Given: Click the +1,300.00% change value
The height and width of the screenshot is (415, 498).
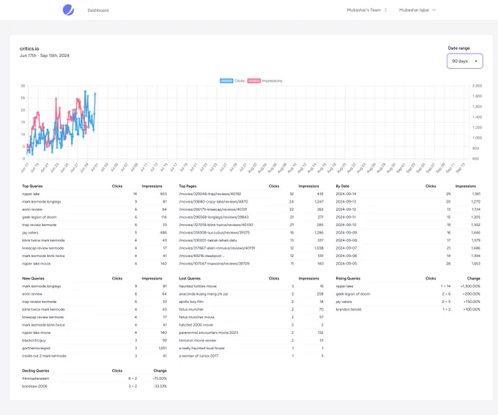Looking at the screenshot, I should point(470,286).
